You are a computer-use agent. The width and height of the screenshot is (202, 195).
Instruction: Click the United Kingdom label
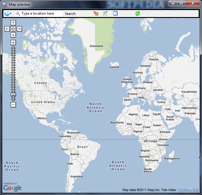(x=127, y=81)
